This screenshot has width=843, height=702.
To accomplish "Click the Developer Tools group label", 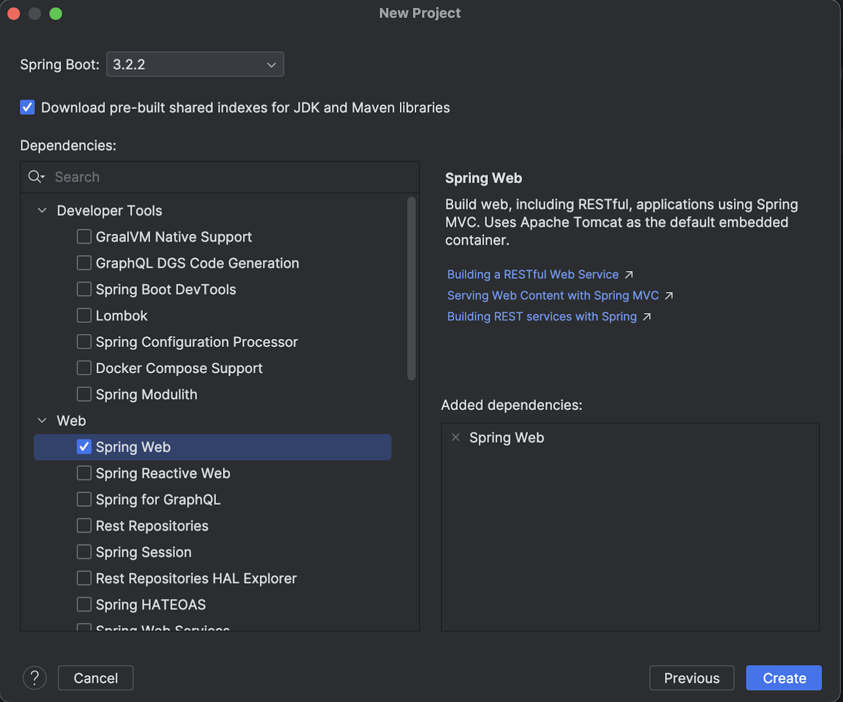I will pyautogui.click(x=110, y=210).
